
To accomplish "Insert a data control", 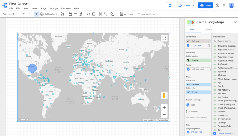I will point(81,14).
